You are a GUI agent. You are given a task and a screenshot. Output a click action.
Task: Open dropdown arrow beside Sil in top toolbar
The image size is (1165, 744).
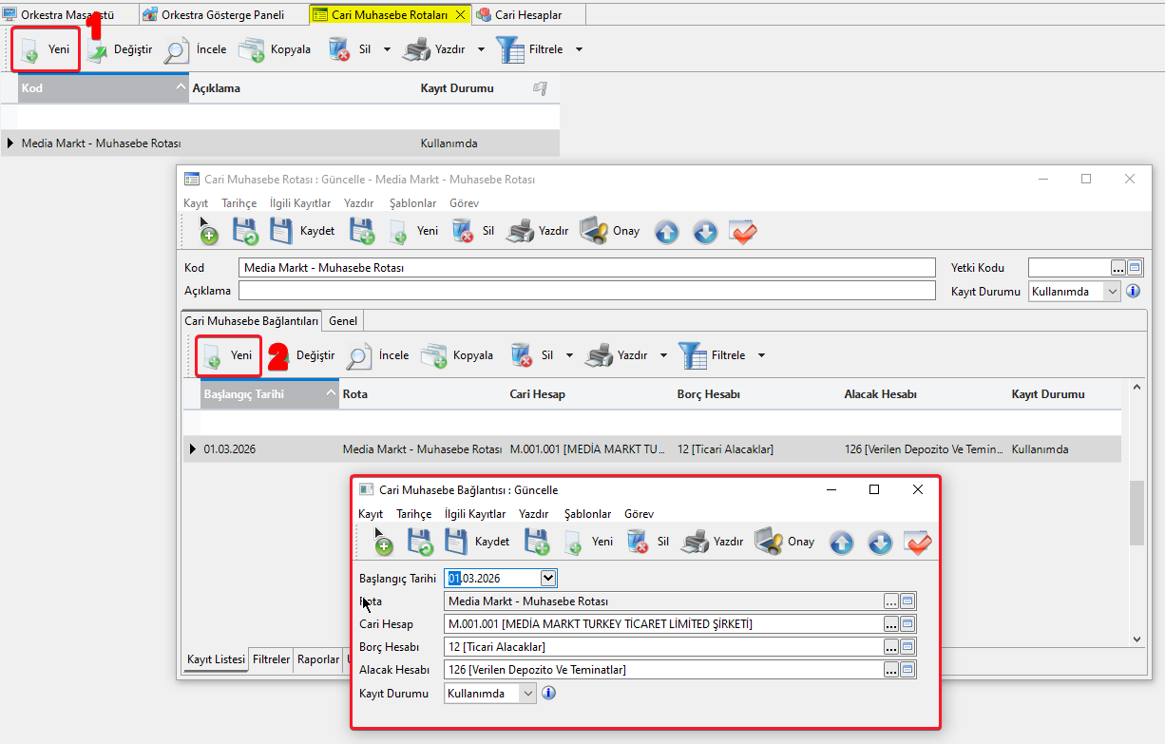point(387,49)
